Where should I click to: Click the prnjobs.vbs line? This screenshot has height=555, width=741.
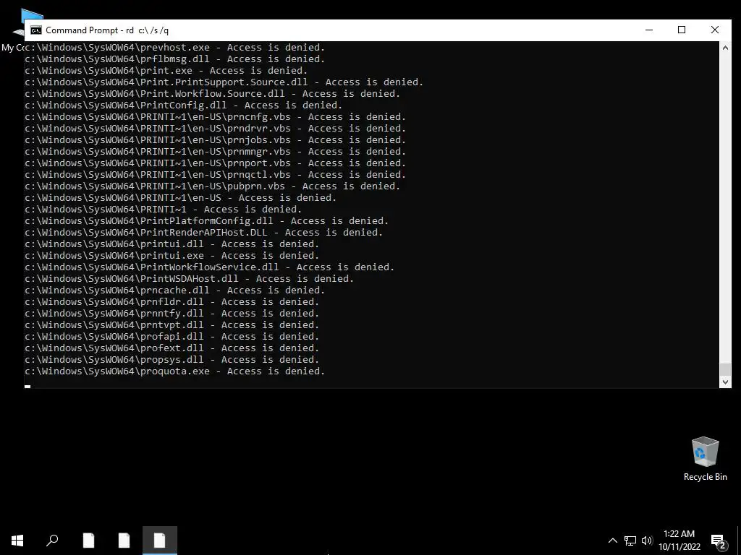216,139
